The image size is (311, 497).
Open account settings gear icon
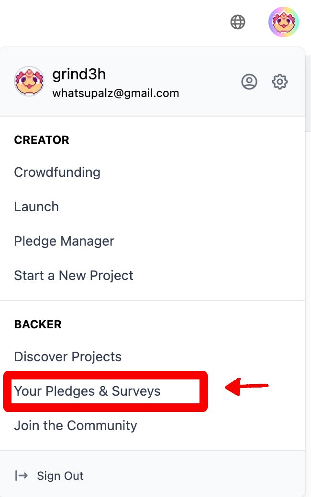[x=280, y=82]
